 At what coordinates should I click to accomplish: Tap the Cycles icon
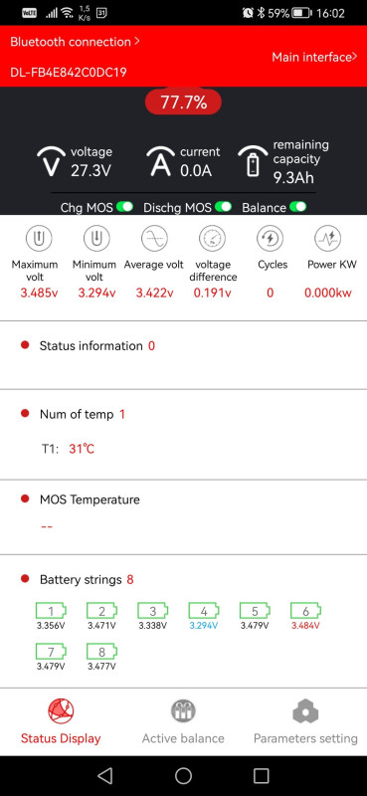pyautogui.click(x=271, y=239)
